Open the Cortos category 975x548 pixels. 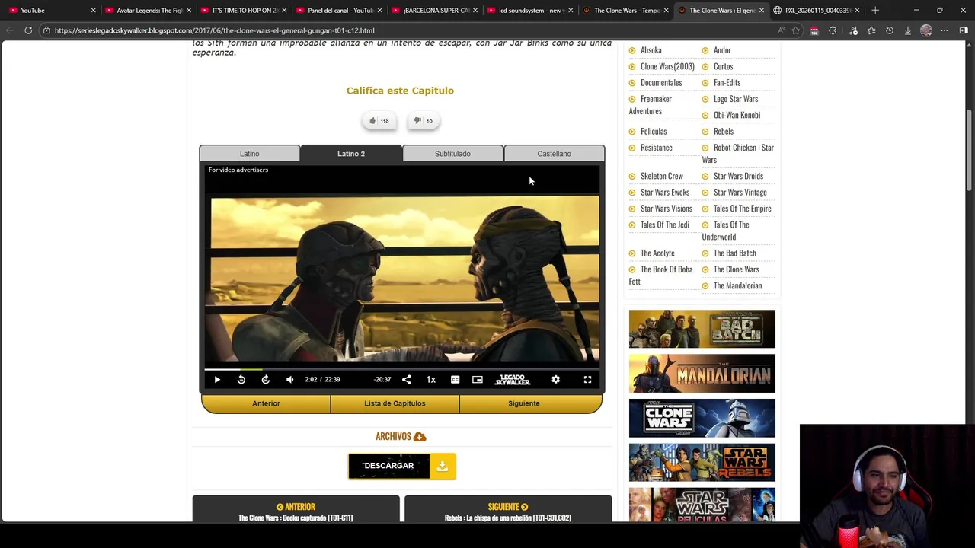(x=723, y=66)
